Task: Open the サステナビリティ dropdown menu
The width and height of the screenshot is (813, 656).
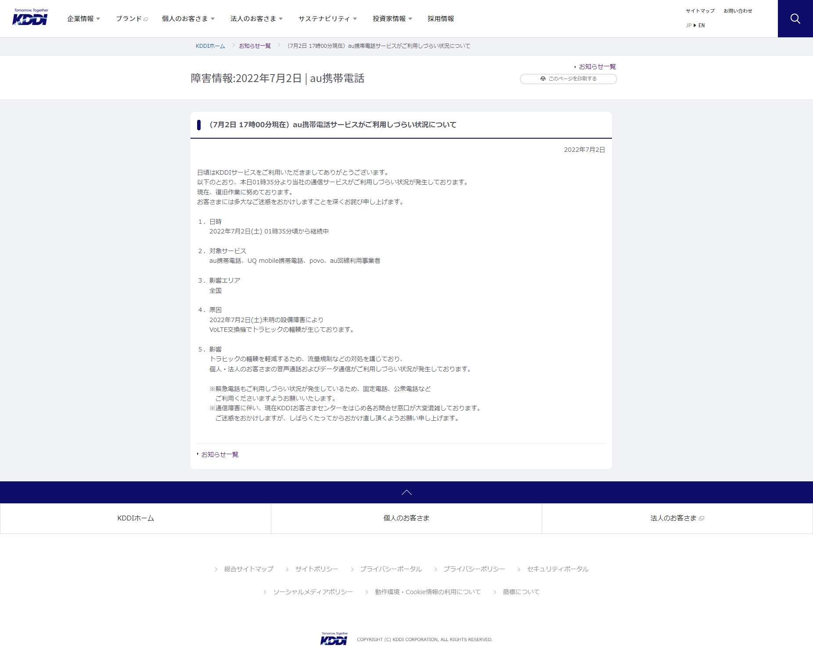Action: coord(327,19)
